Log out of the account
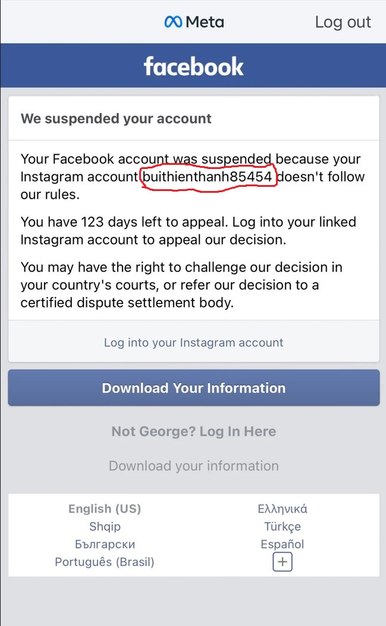Screen dimensions: 386x626 [x=343, y=22]
